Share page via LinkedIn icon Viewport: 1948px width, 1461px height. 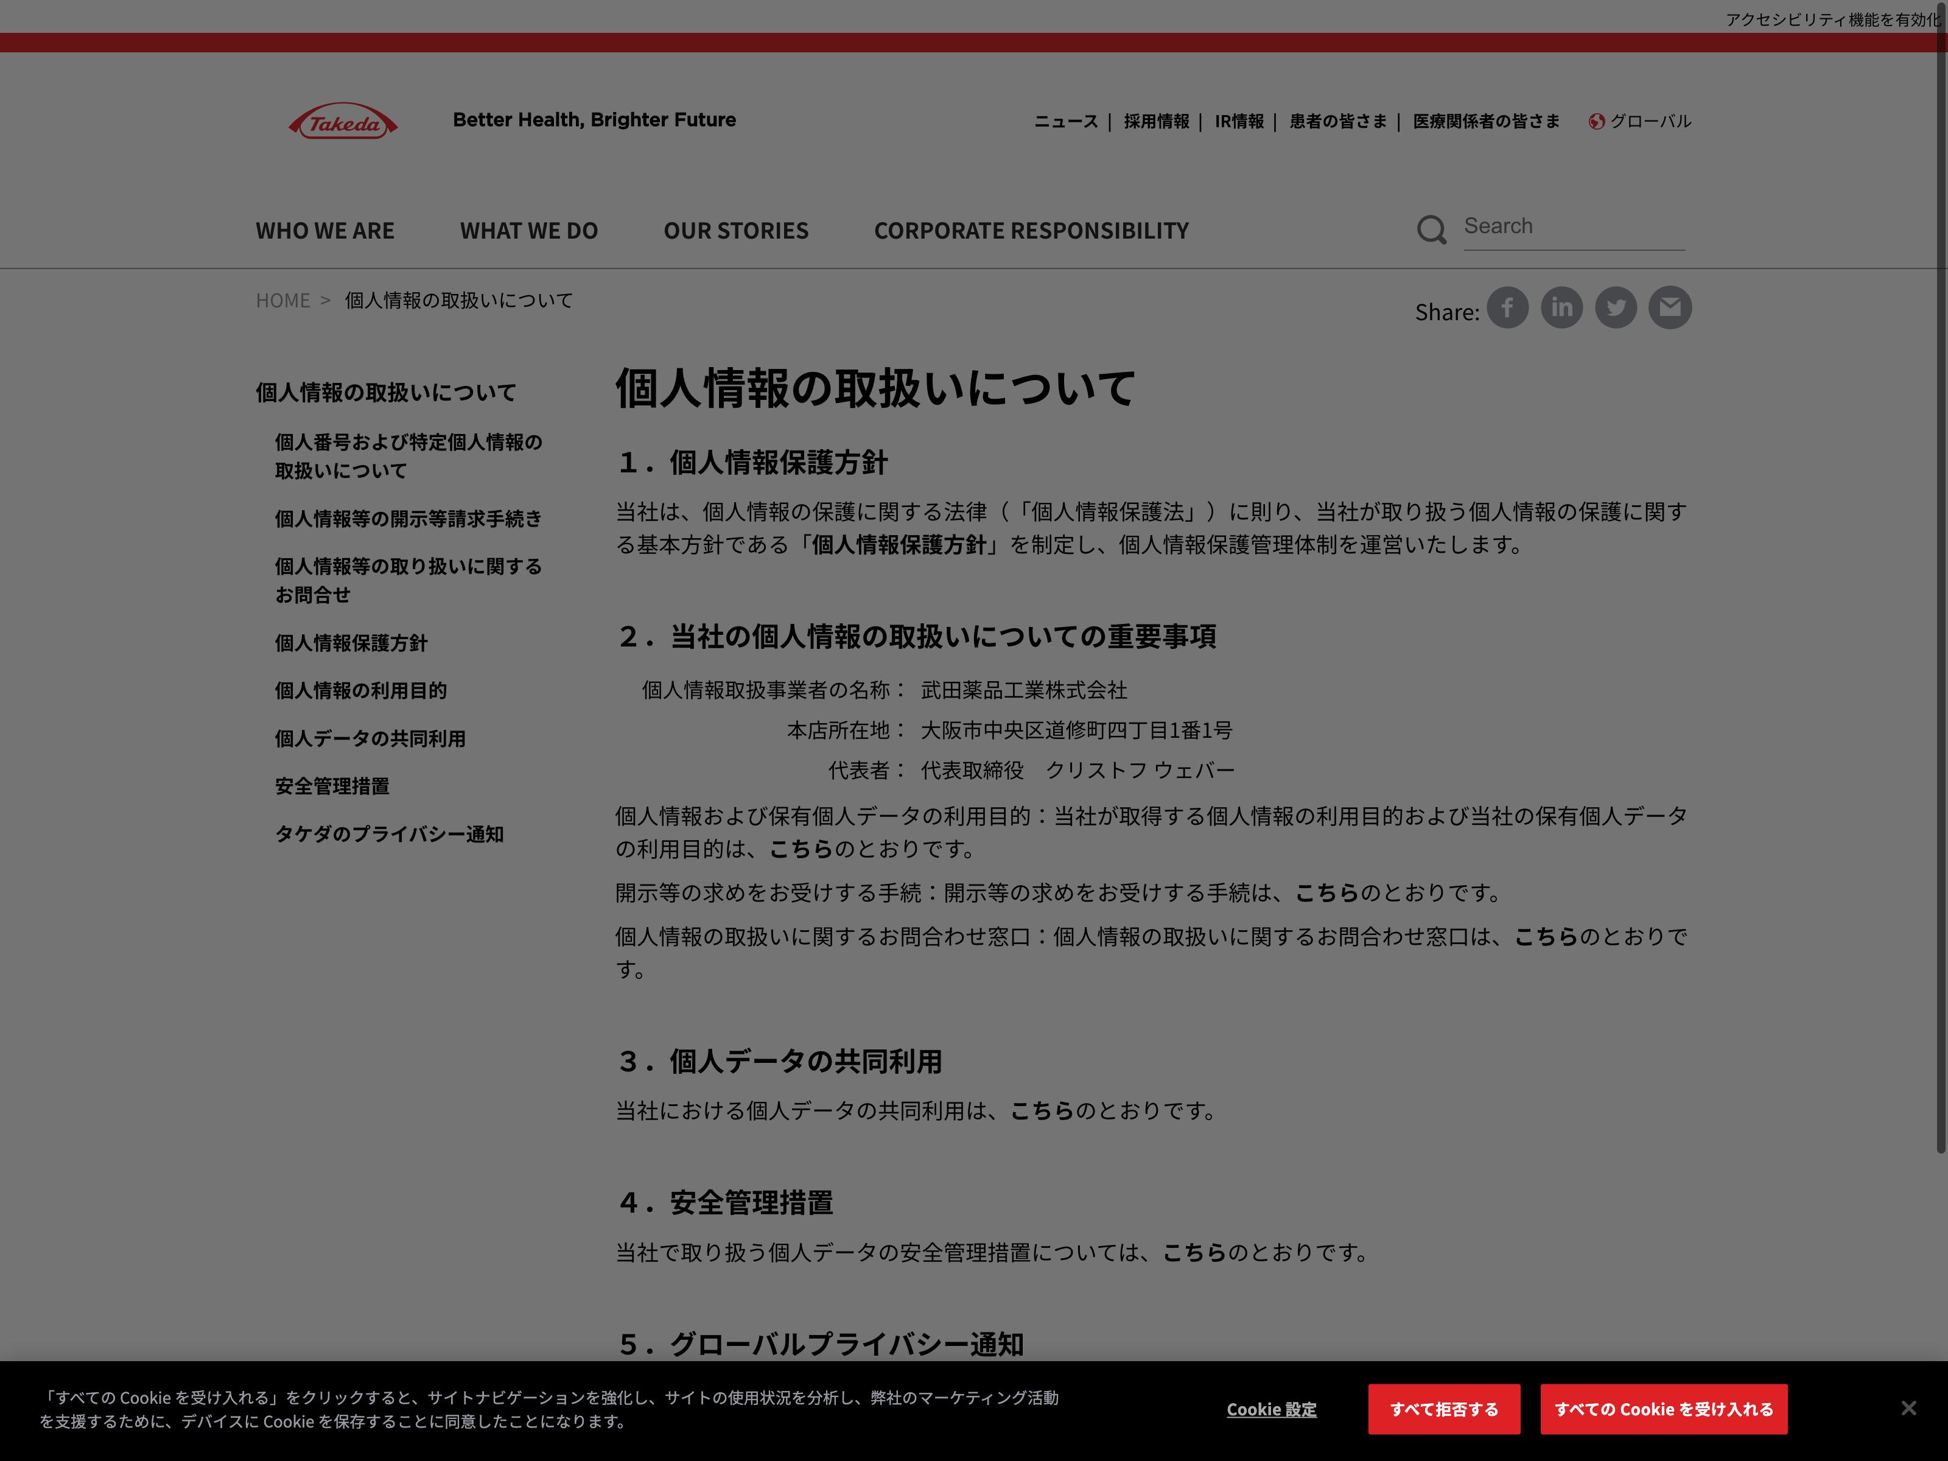1561,308
